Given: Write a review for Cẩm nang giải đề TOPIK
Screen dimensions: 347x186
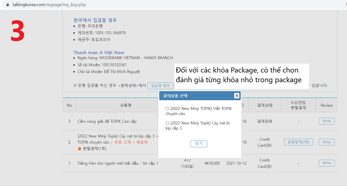Looking at the screenshot, I should pyautogui.click(x=326, y=121).
